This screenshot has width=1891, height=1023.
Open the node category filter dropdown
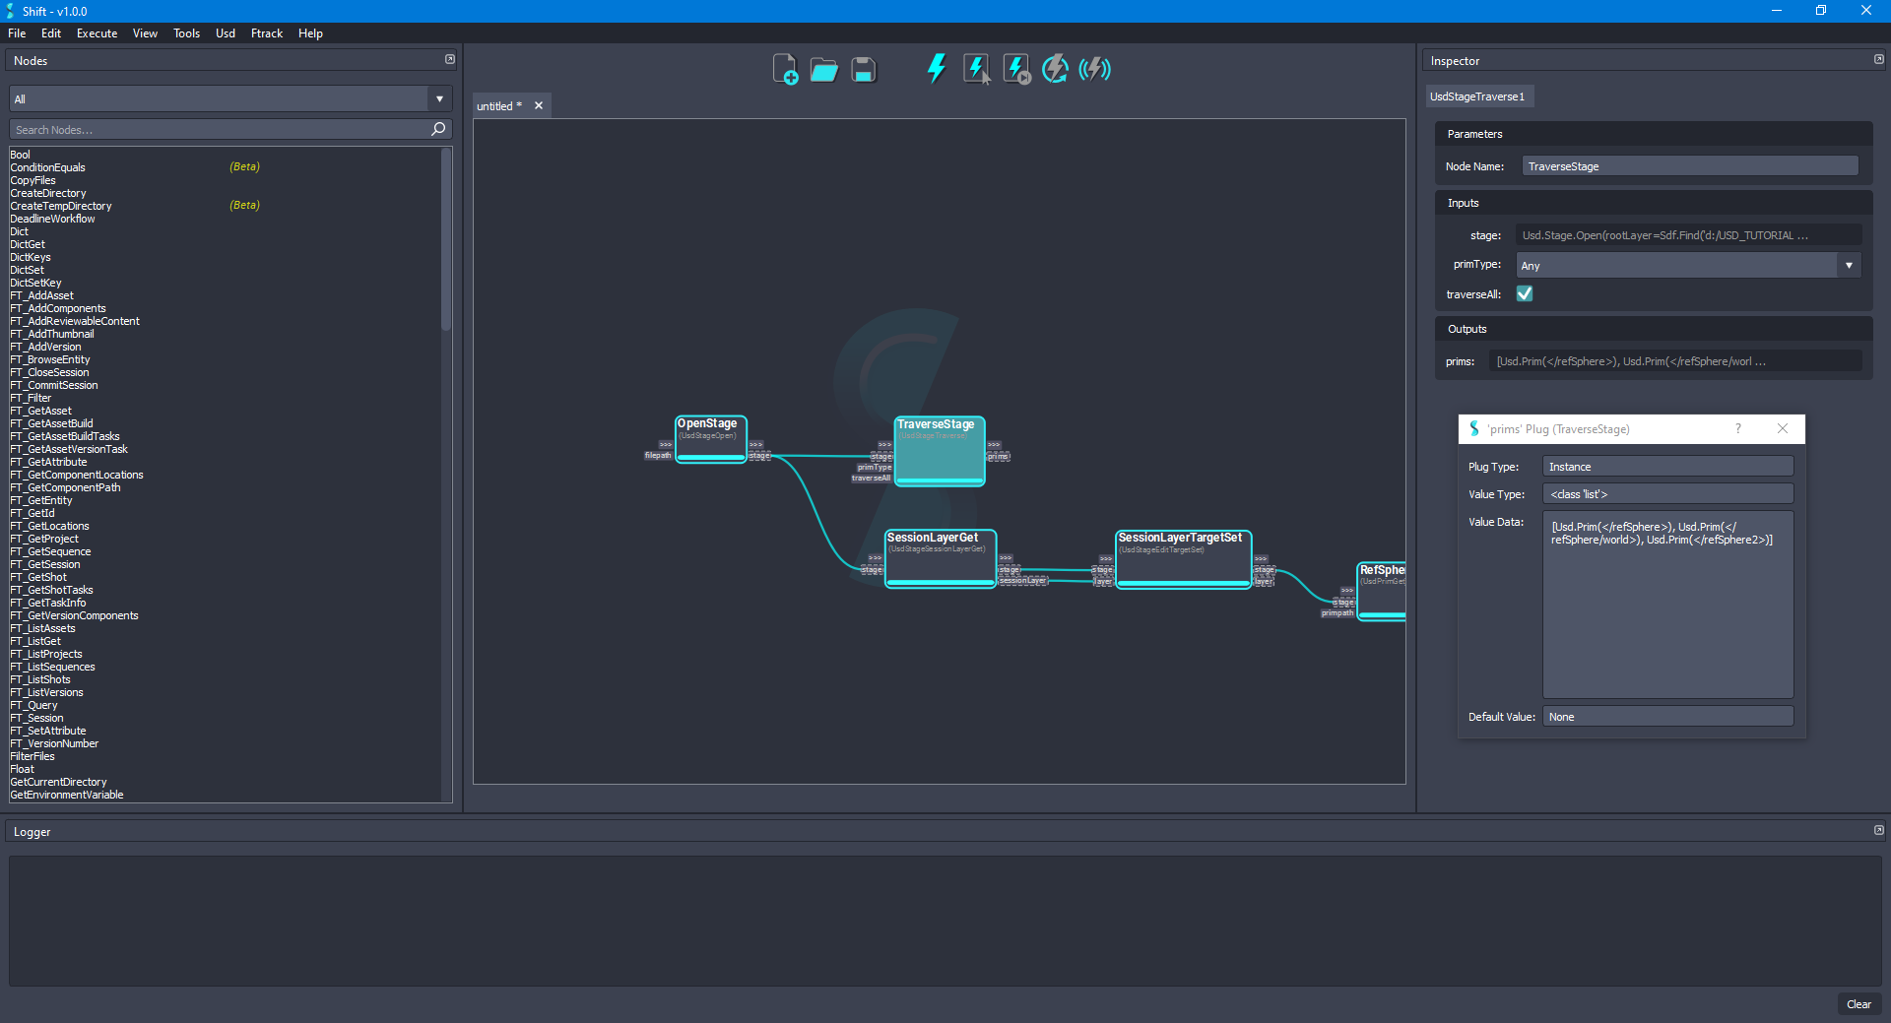[437, 98]
